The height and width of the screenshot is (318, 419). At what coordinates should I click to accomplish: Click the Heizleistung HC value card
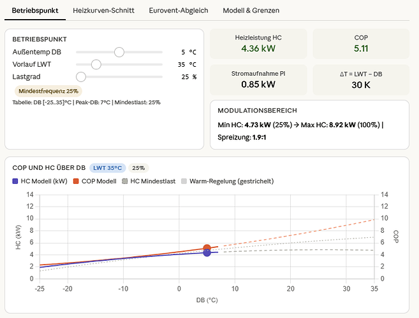tap(258, 44)
